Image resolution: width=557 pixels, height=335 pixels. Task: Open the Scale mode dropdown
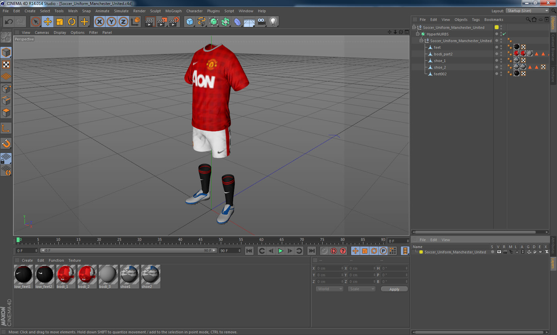tap(362, 289)
